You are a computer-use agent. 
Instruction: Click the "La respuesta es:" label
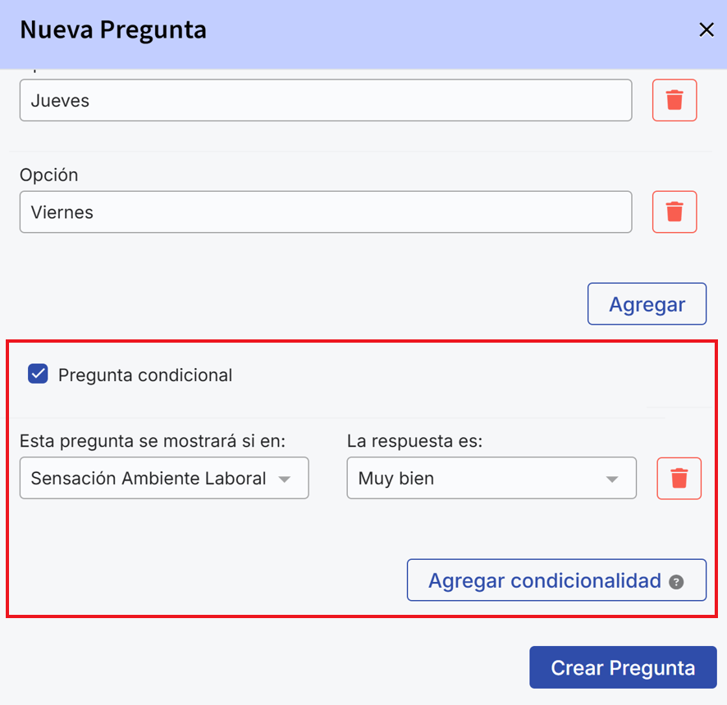pos(414,441)
